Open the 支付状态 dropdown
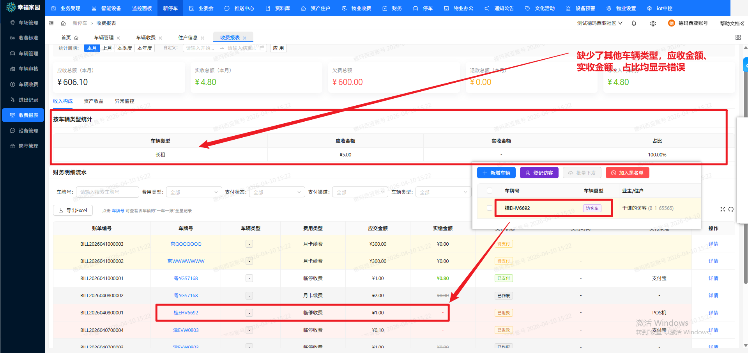This screenshot has width=748, height=353. pyautogui.click(x=277, y=192)
